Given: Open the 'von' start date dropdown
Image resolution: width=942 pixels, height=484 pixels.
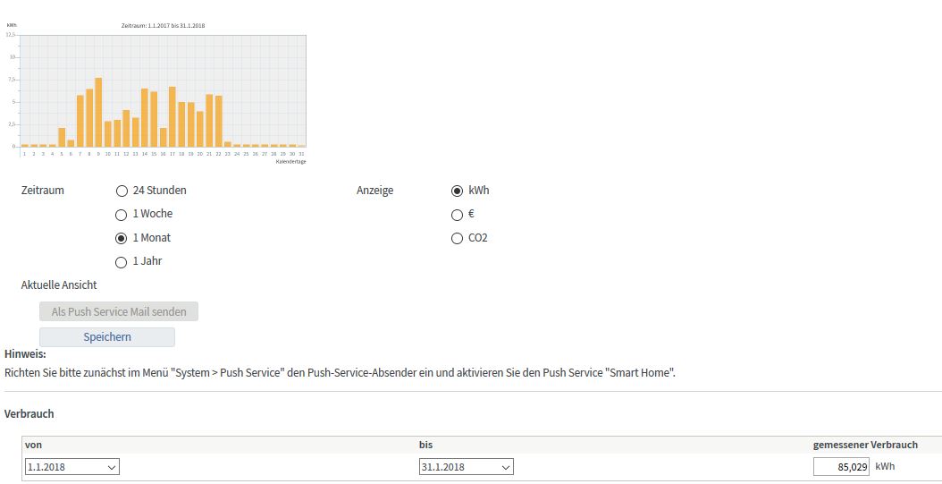Looking at the screenshot, I should (x=72, y=467).
